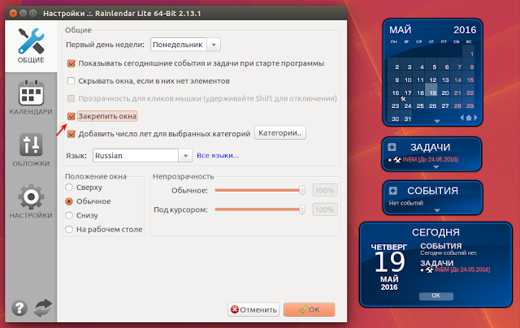Click the tools icon on the INEM task in ЗАДАЧИ
This screenshot has width=520, height=328.
(x=397, y=160)
